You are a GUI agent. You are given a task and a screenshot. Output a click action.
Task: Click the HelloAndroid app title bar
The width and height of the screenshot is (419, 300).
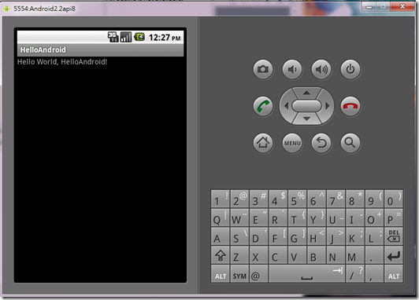click(100, 49)
